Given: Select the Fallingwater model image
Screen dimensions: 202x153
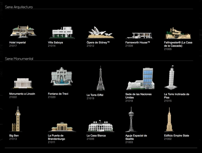Looking at the screenshot, I should pyautogui.click(x=178, y=33).
